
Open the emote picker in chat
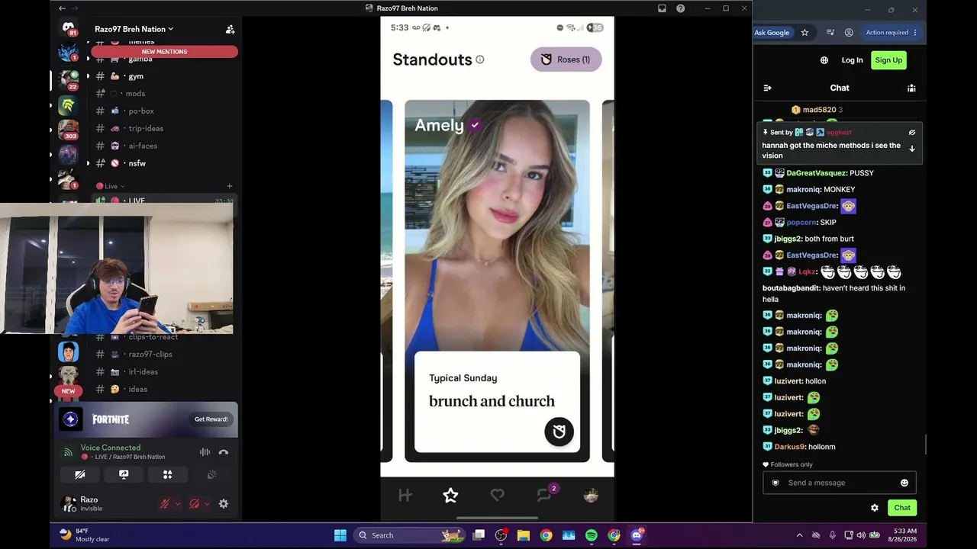point(904,483)
